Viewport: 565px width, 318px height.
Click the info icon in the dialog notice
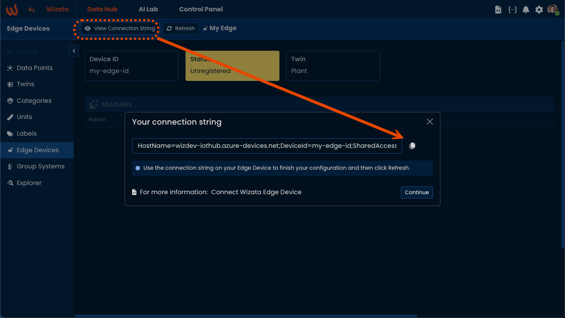tap(138, 168)
